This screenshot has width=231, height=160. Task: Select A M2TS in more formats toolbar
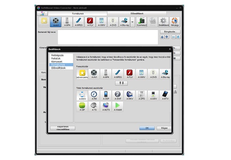[106, 107]
